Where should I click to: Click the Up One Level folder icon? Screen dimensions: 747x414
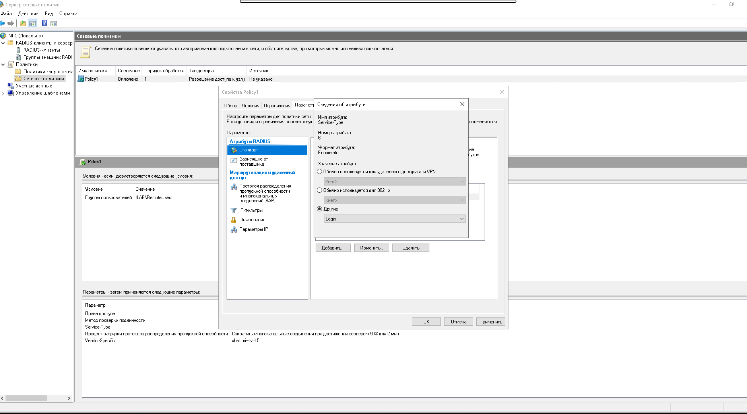[23, 23]
